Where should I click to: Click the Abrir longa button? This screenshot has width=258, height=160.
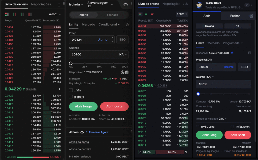point(83,106)
